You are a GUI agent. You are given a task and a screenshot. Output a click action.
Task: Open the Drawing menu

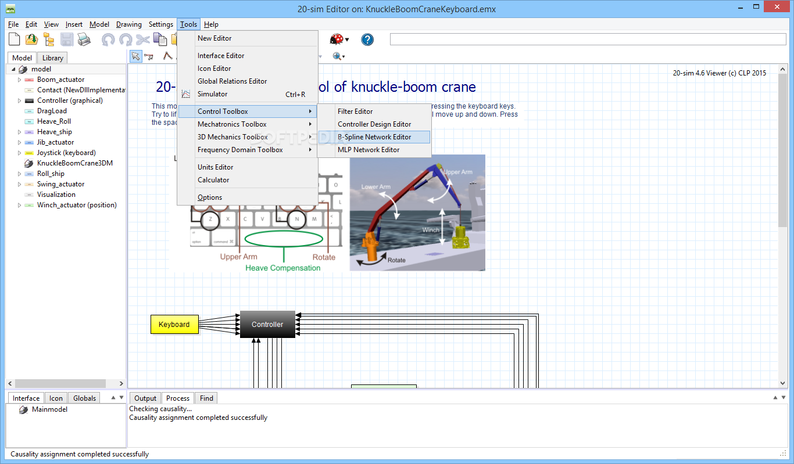pos(129,24)
